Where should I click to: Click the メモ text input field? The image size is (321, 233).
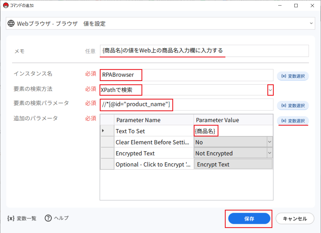[204, 51]
